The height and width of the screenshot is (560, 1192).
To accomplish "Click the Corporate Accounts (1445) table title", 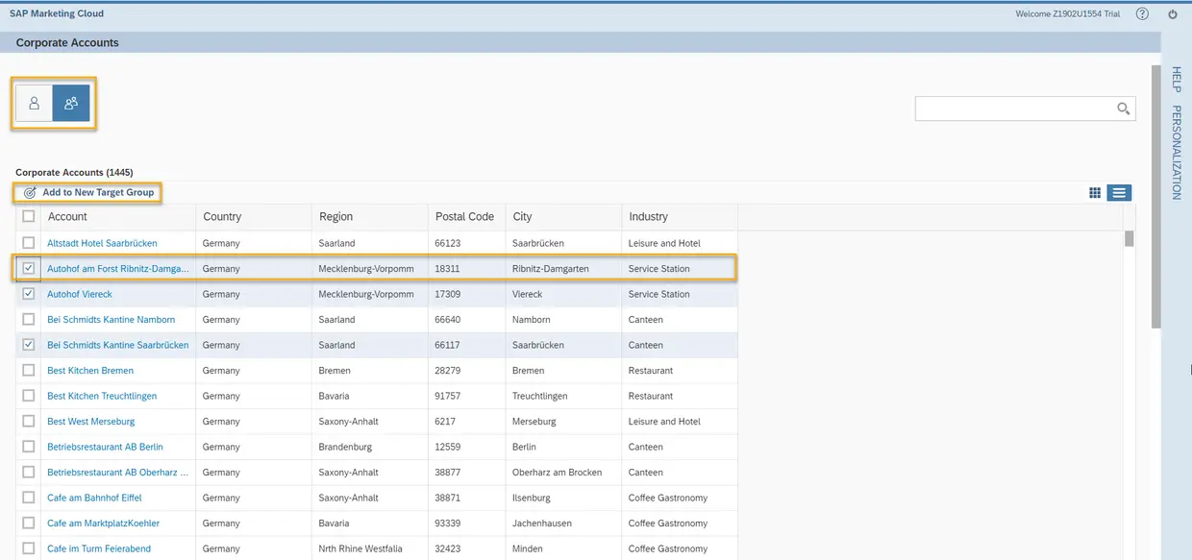I will (x=74, y=173).
